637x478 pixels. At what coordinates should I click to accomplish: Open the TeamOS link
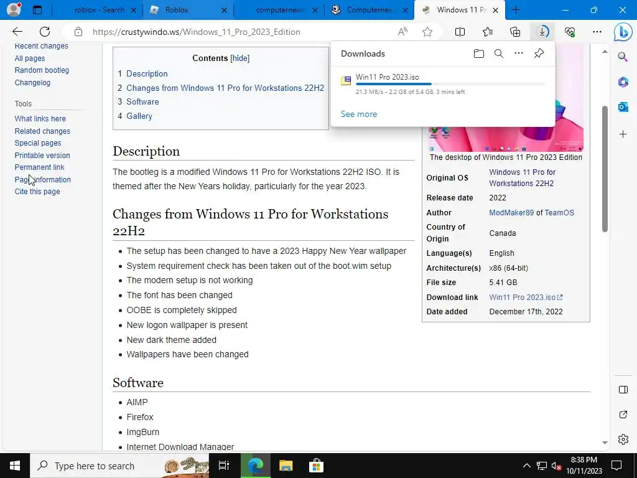click(x=559, y=213)
